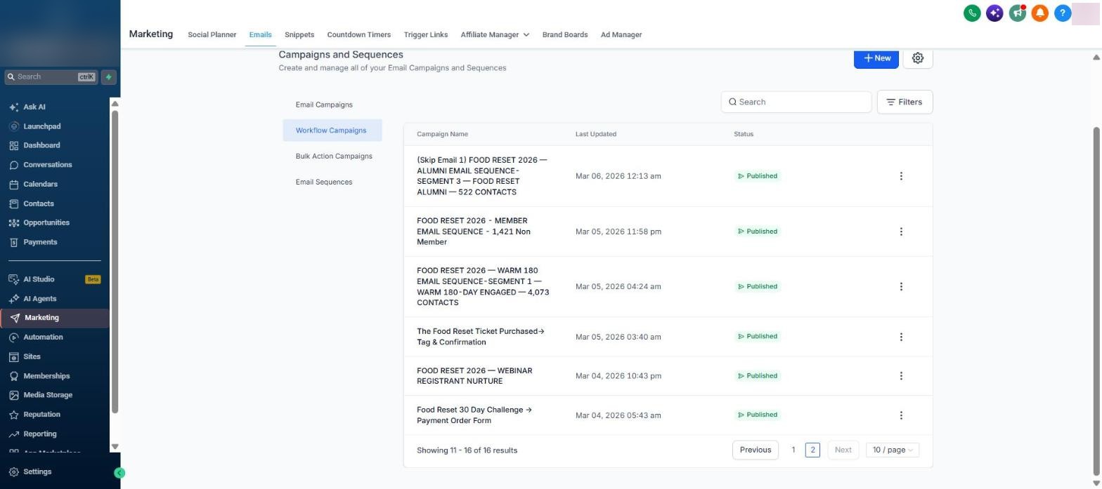Select Bulk Action Campaigns in the side list
1102x489 pixels.
click(332, 156)
